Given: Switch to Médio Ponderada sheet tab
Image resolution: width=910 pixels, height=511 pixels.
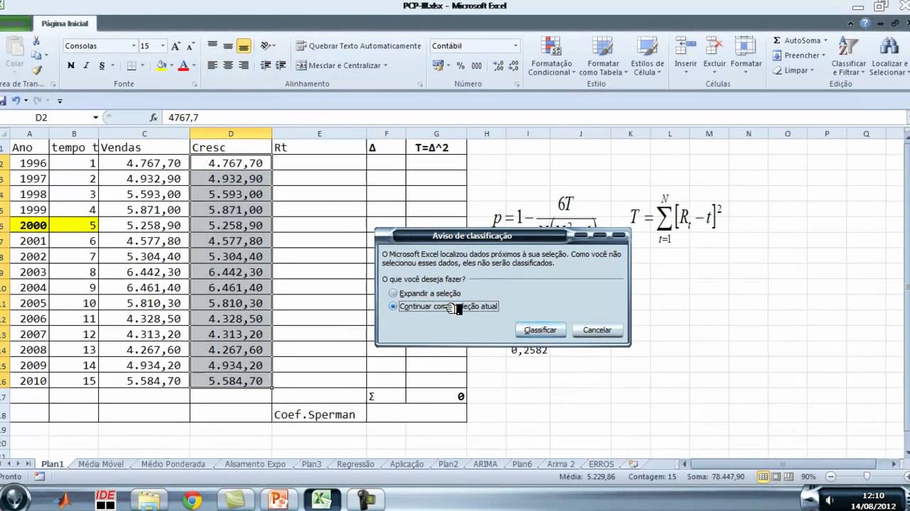Looking at the screenshot, I should click(173, 464).
